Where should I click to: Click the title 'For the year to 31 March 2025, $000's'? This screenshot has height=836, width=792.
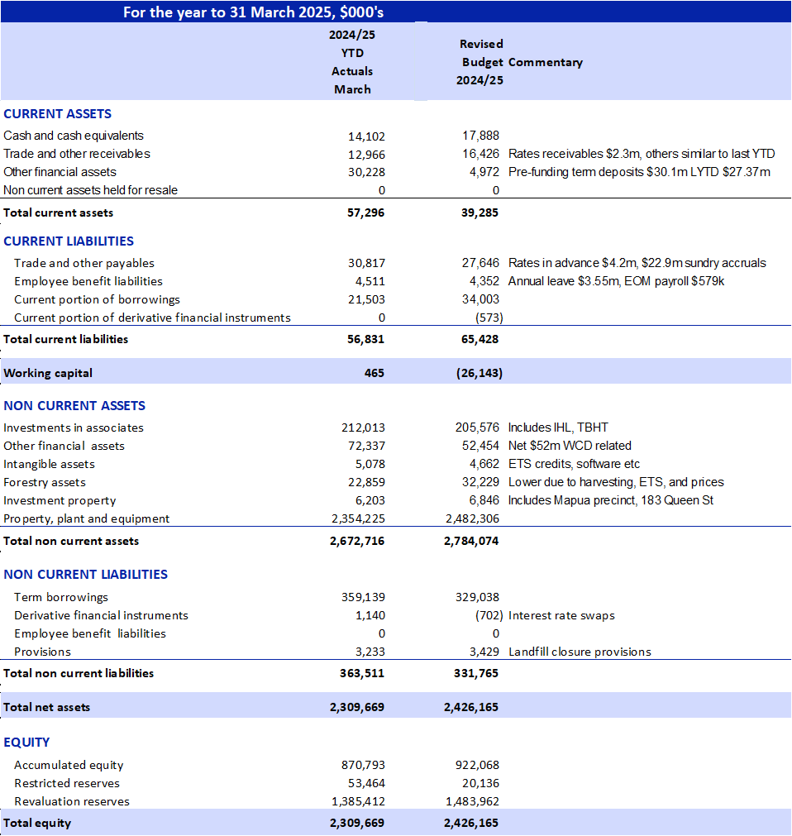point(253,12)
